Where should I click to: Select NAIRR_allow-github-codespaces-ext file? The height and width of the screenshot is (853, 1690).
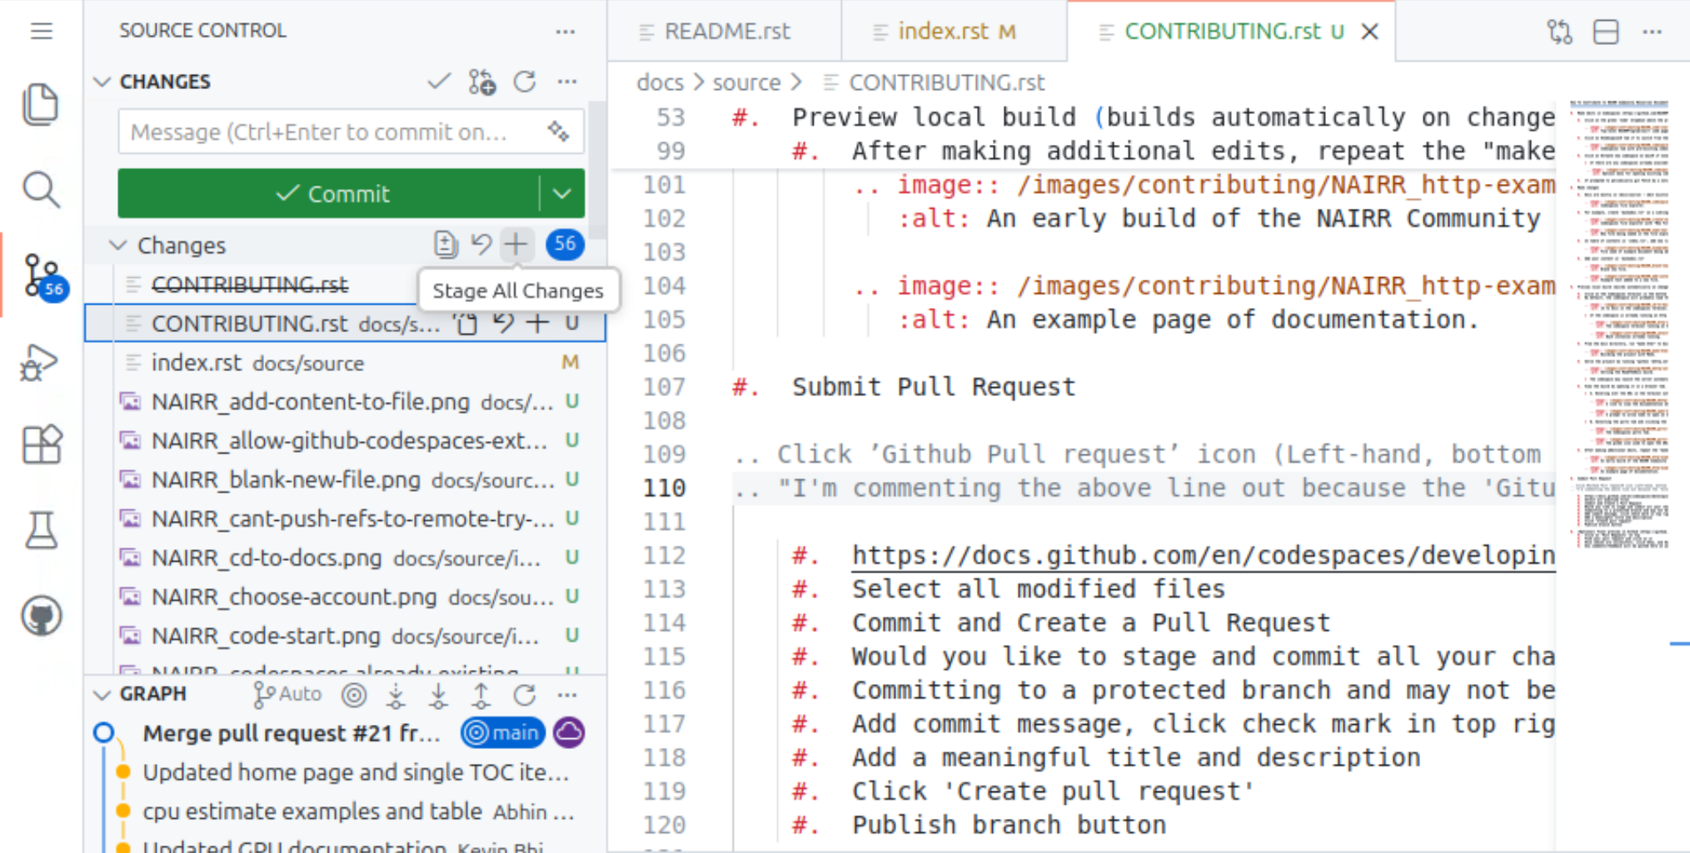(x=345, y=441)
